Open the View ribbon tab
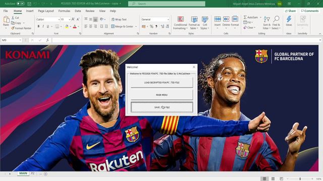323x181 pixels. [x=102, y=11]
